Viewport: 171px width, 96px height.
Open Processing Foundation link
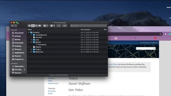point(149,43)
